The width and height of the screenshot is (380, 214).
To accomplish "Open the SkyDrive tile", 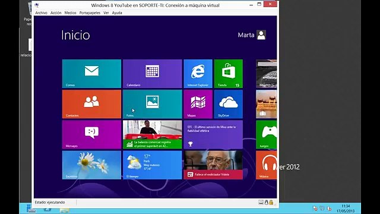I will [x=229, y=104].
